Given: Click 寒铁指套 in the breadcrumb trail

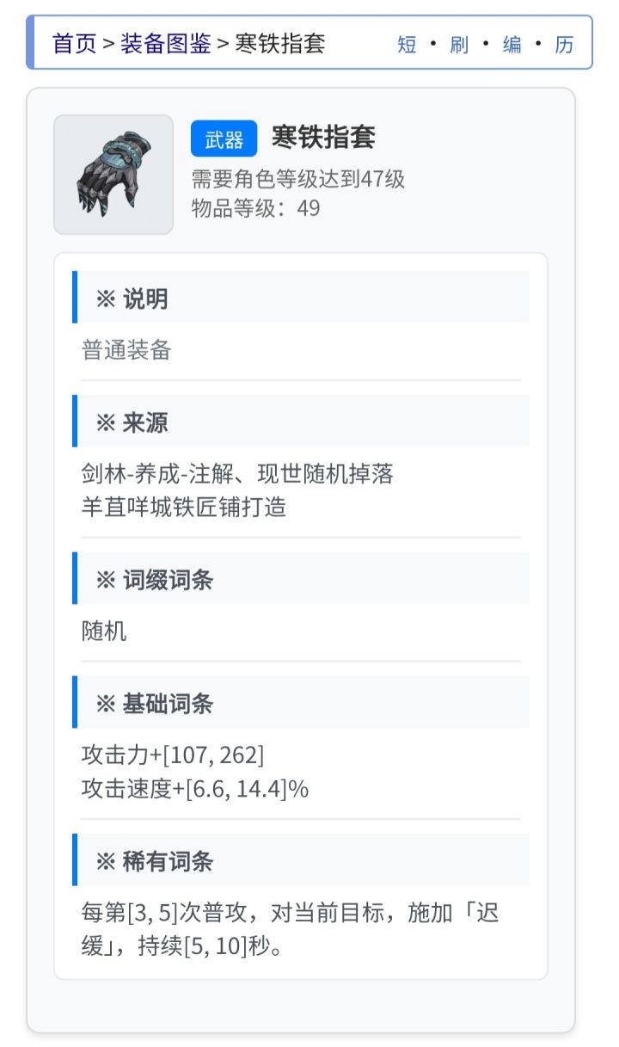Looking at the screenshot, I should point(280,43).
